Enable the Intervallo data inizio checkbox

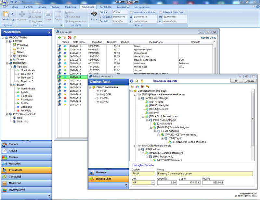(x=130, y=12)
